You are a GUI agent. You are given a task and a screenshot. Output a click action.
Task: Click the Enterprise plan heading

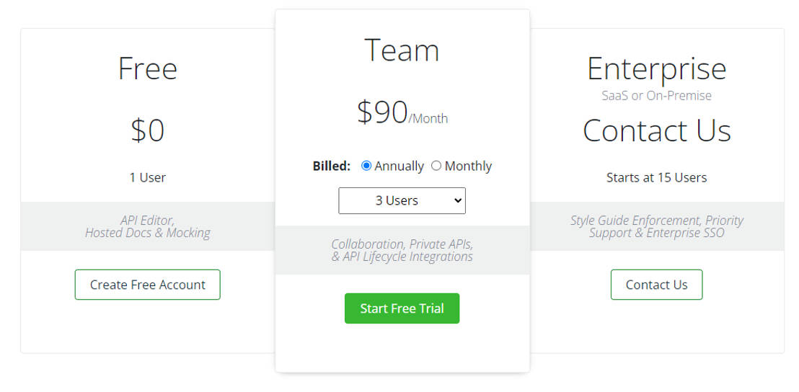click(x=656, y=68)
